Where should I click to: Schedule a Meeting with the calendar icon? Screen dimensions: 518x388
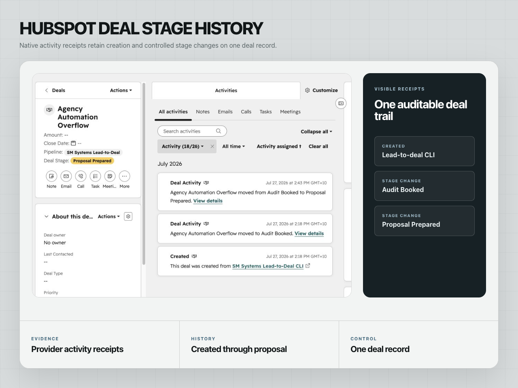[110, 176]
